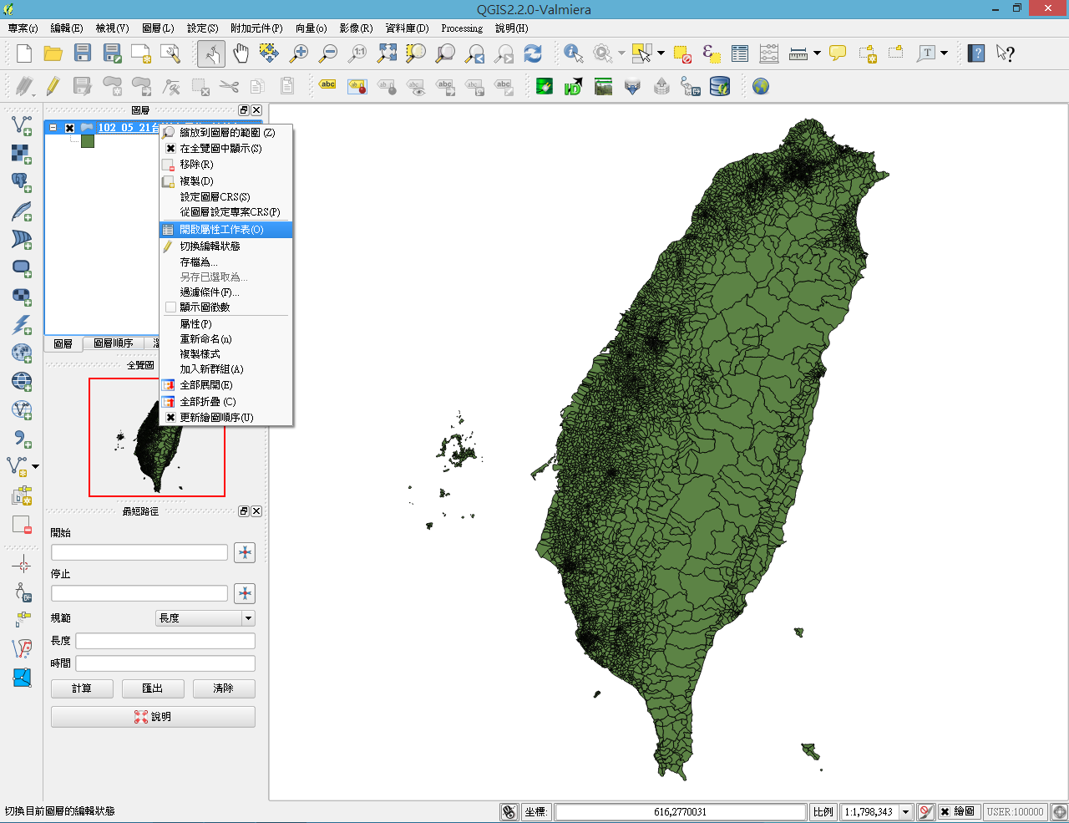Click the Save Project icon
1069x823 pixels.
click(83, 53)
